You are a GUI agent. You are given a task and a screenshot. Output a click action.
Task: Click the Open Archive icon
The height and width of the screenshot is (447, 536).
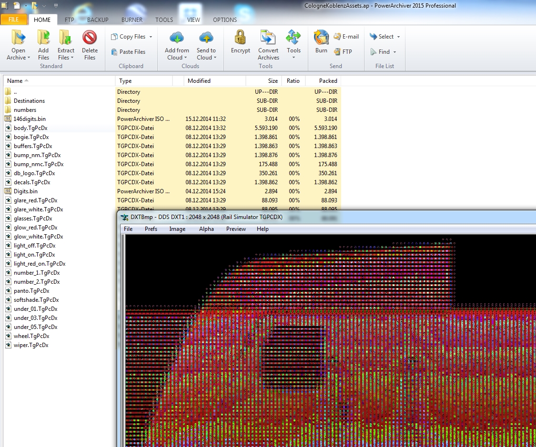point(19,38)
